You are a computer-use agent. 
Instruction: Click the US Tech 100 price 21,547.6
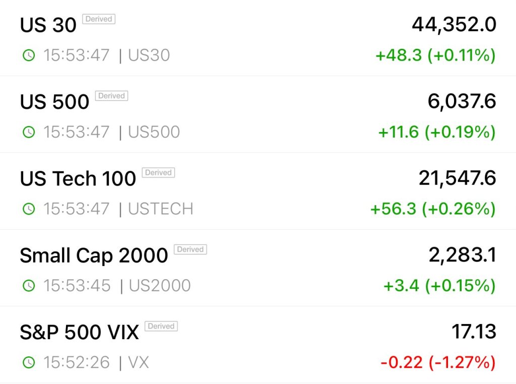(457, 178)
